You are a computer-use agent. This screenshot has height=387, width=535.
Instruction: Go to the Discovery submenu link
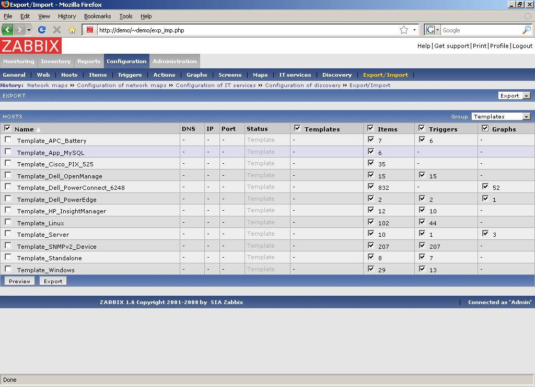(337, 75)
